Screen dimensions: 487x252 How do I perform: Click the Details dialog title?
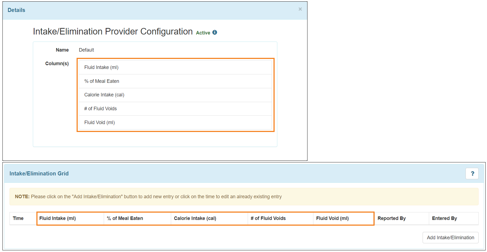16,10
